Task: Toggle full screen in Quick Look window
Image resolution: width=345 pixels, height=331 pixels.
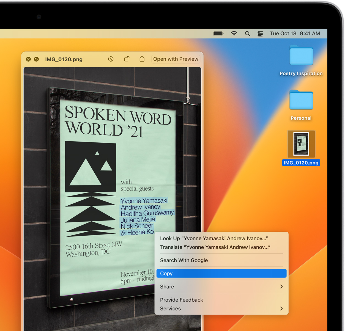Action: click(36, 59)
